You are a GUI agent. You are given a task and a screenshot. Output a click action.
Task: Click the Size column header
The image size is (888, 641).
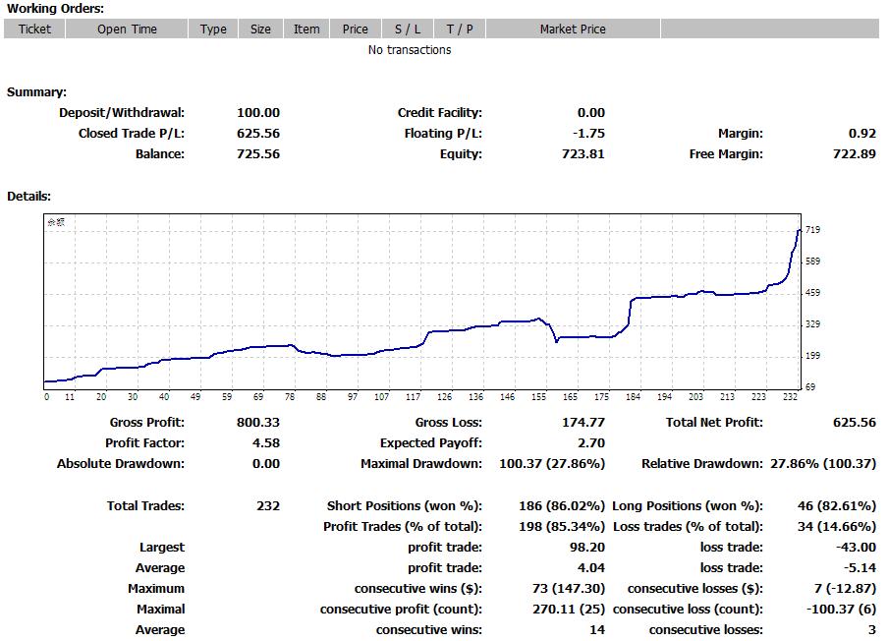pyautogui.click(x=260, y=29)
